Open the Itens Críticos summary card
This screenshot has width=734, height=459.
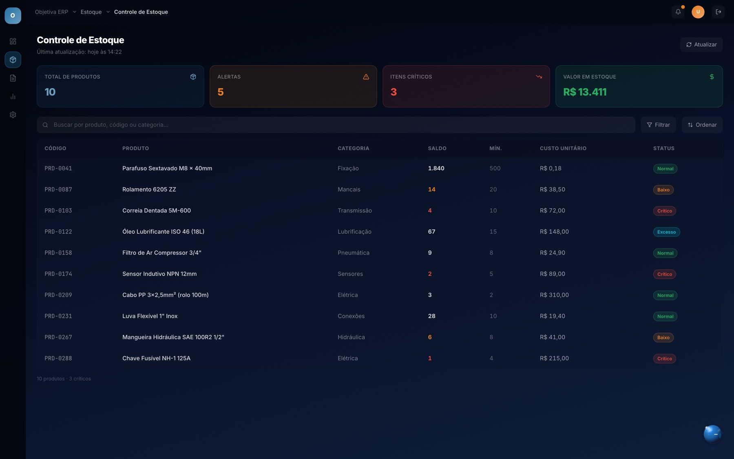click(466, 86)
